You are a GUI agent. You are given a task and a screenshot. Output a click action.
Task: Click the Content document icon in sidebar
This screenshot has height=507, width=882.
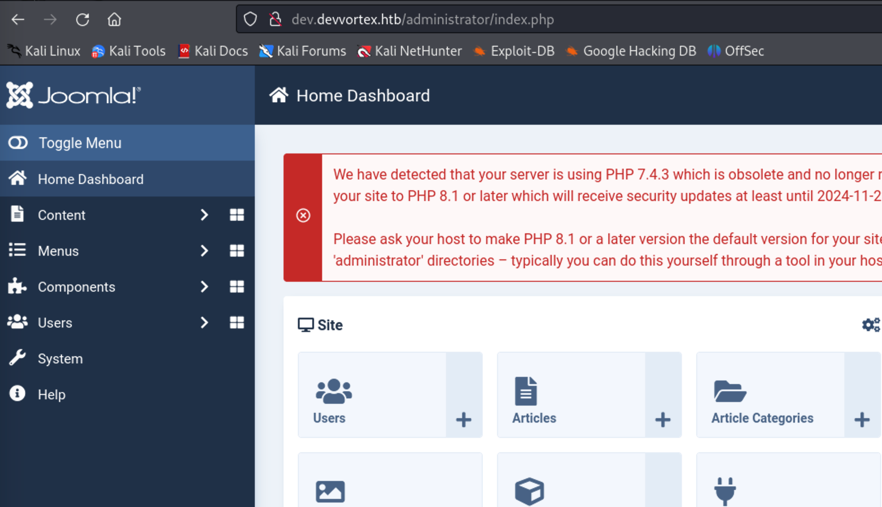17,214
